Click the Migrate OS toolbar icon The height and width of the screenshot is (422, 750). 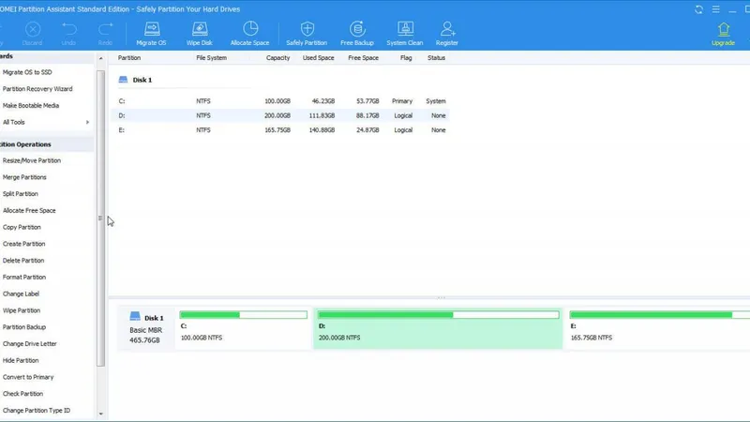point(151,33)
